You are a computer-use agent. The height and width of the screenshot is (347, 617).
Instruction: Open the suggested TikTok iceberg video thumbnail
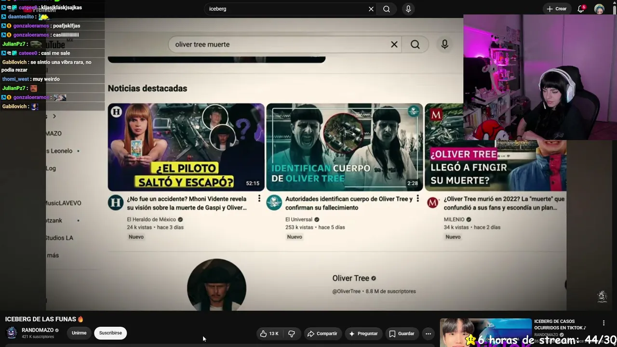[485, 333]
